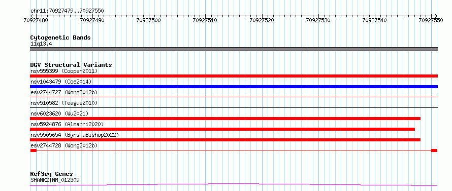Click the magenta SHANK2 gene line
Viewport: 452px width, 191px height.
[234, 184]
